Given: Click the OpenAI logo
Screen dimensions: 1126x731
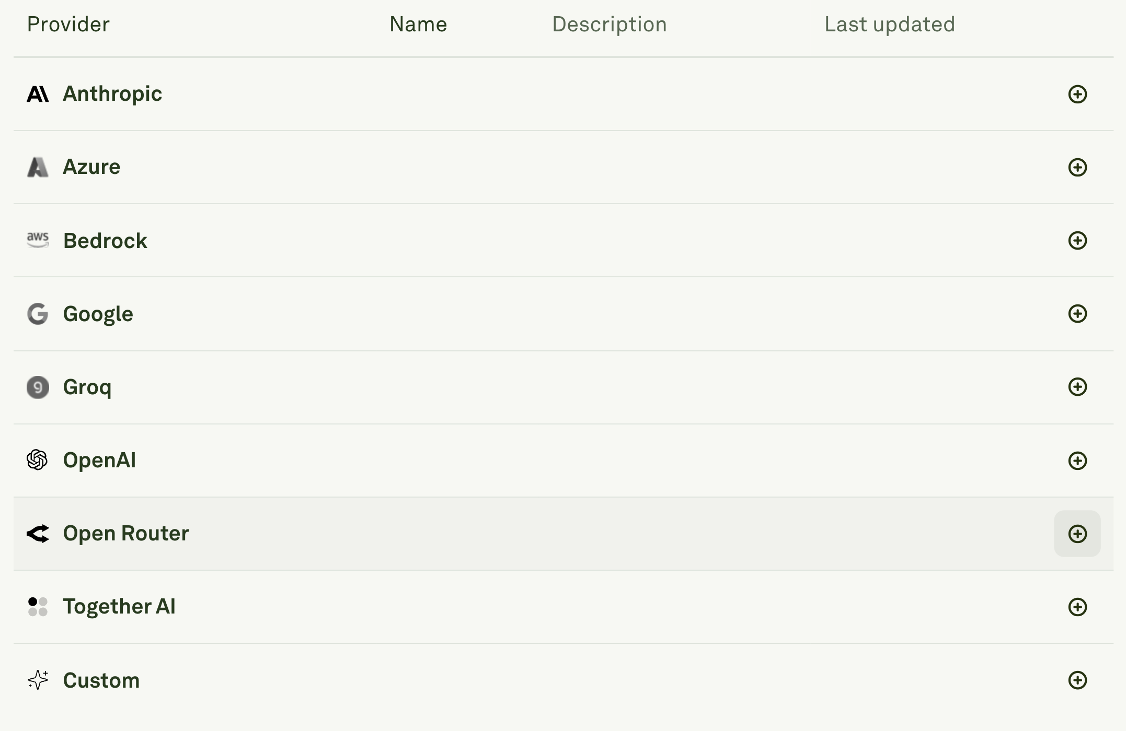Looking at the screenshot, I should [x=39, y=460].
